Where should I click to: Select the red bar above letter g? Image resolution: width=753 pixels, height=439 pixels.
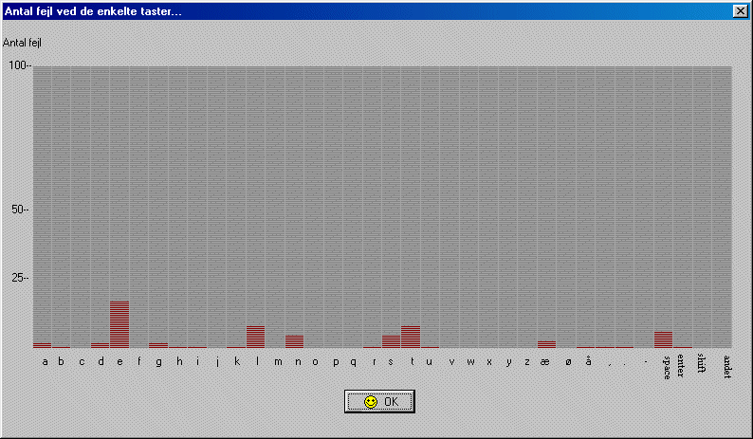click(x=158, y=345)
